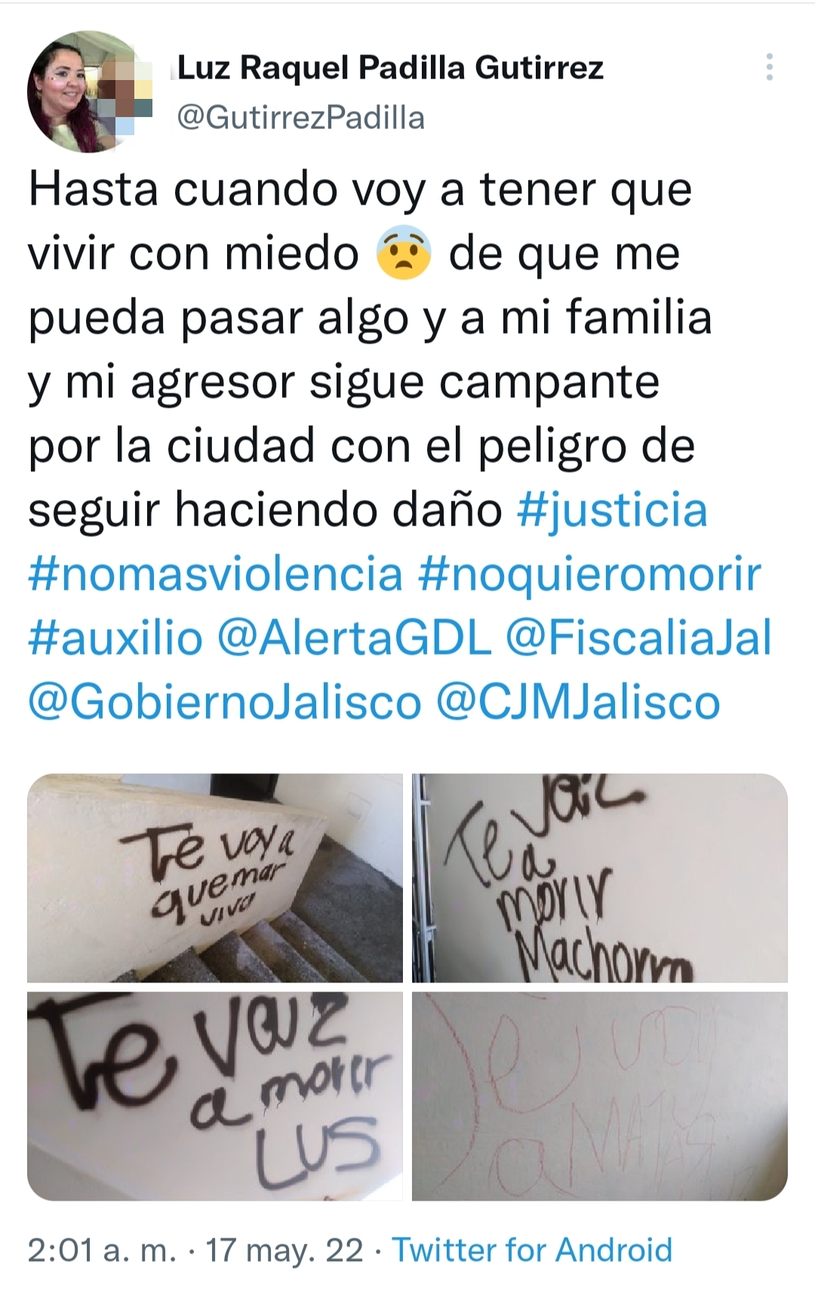Image resolution: width=815 pixels, height=1292 pixels.
Task: Visit the @CJMJalisco mention
Action: click(578, 702)
